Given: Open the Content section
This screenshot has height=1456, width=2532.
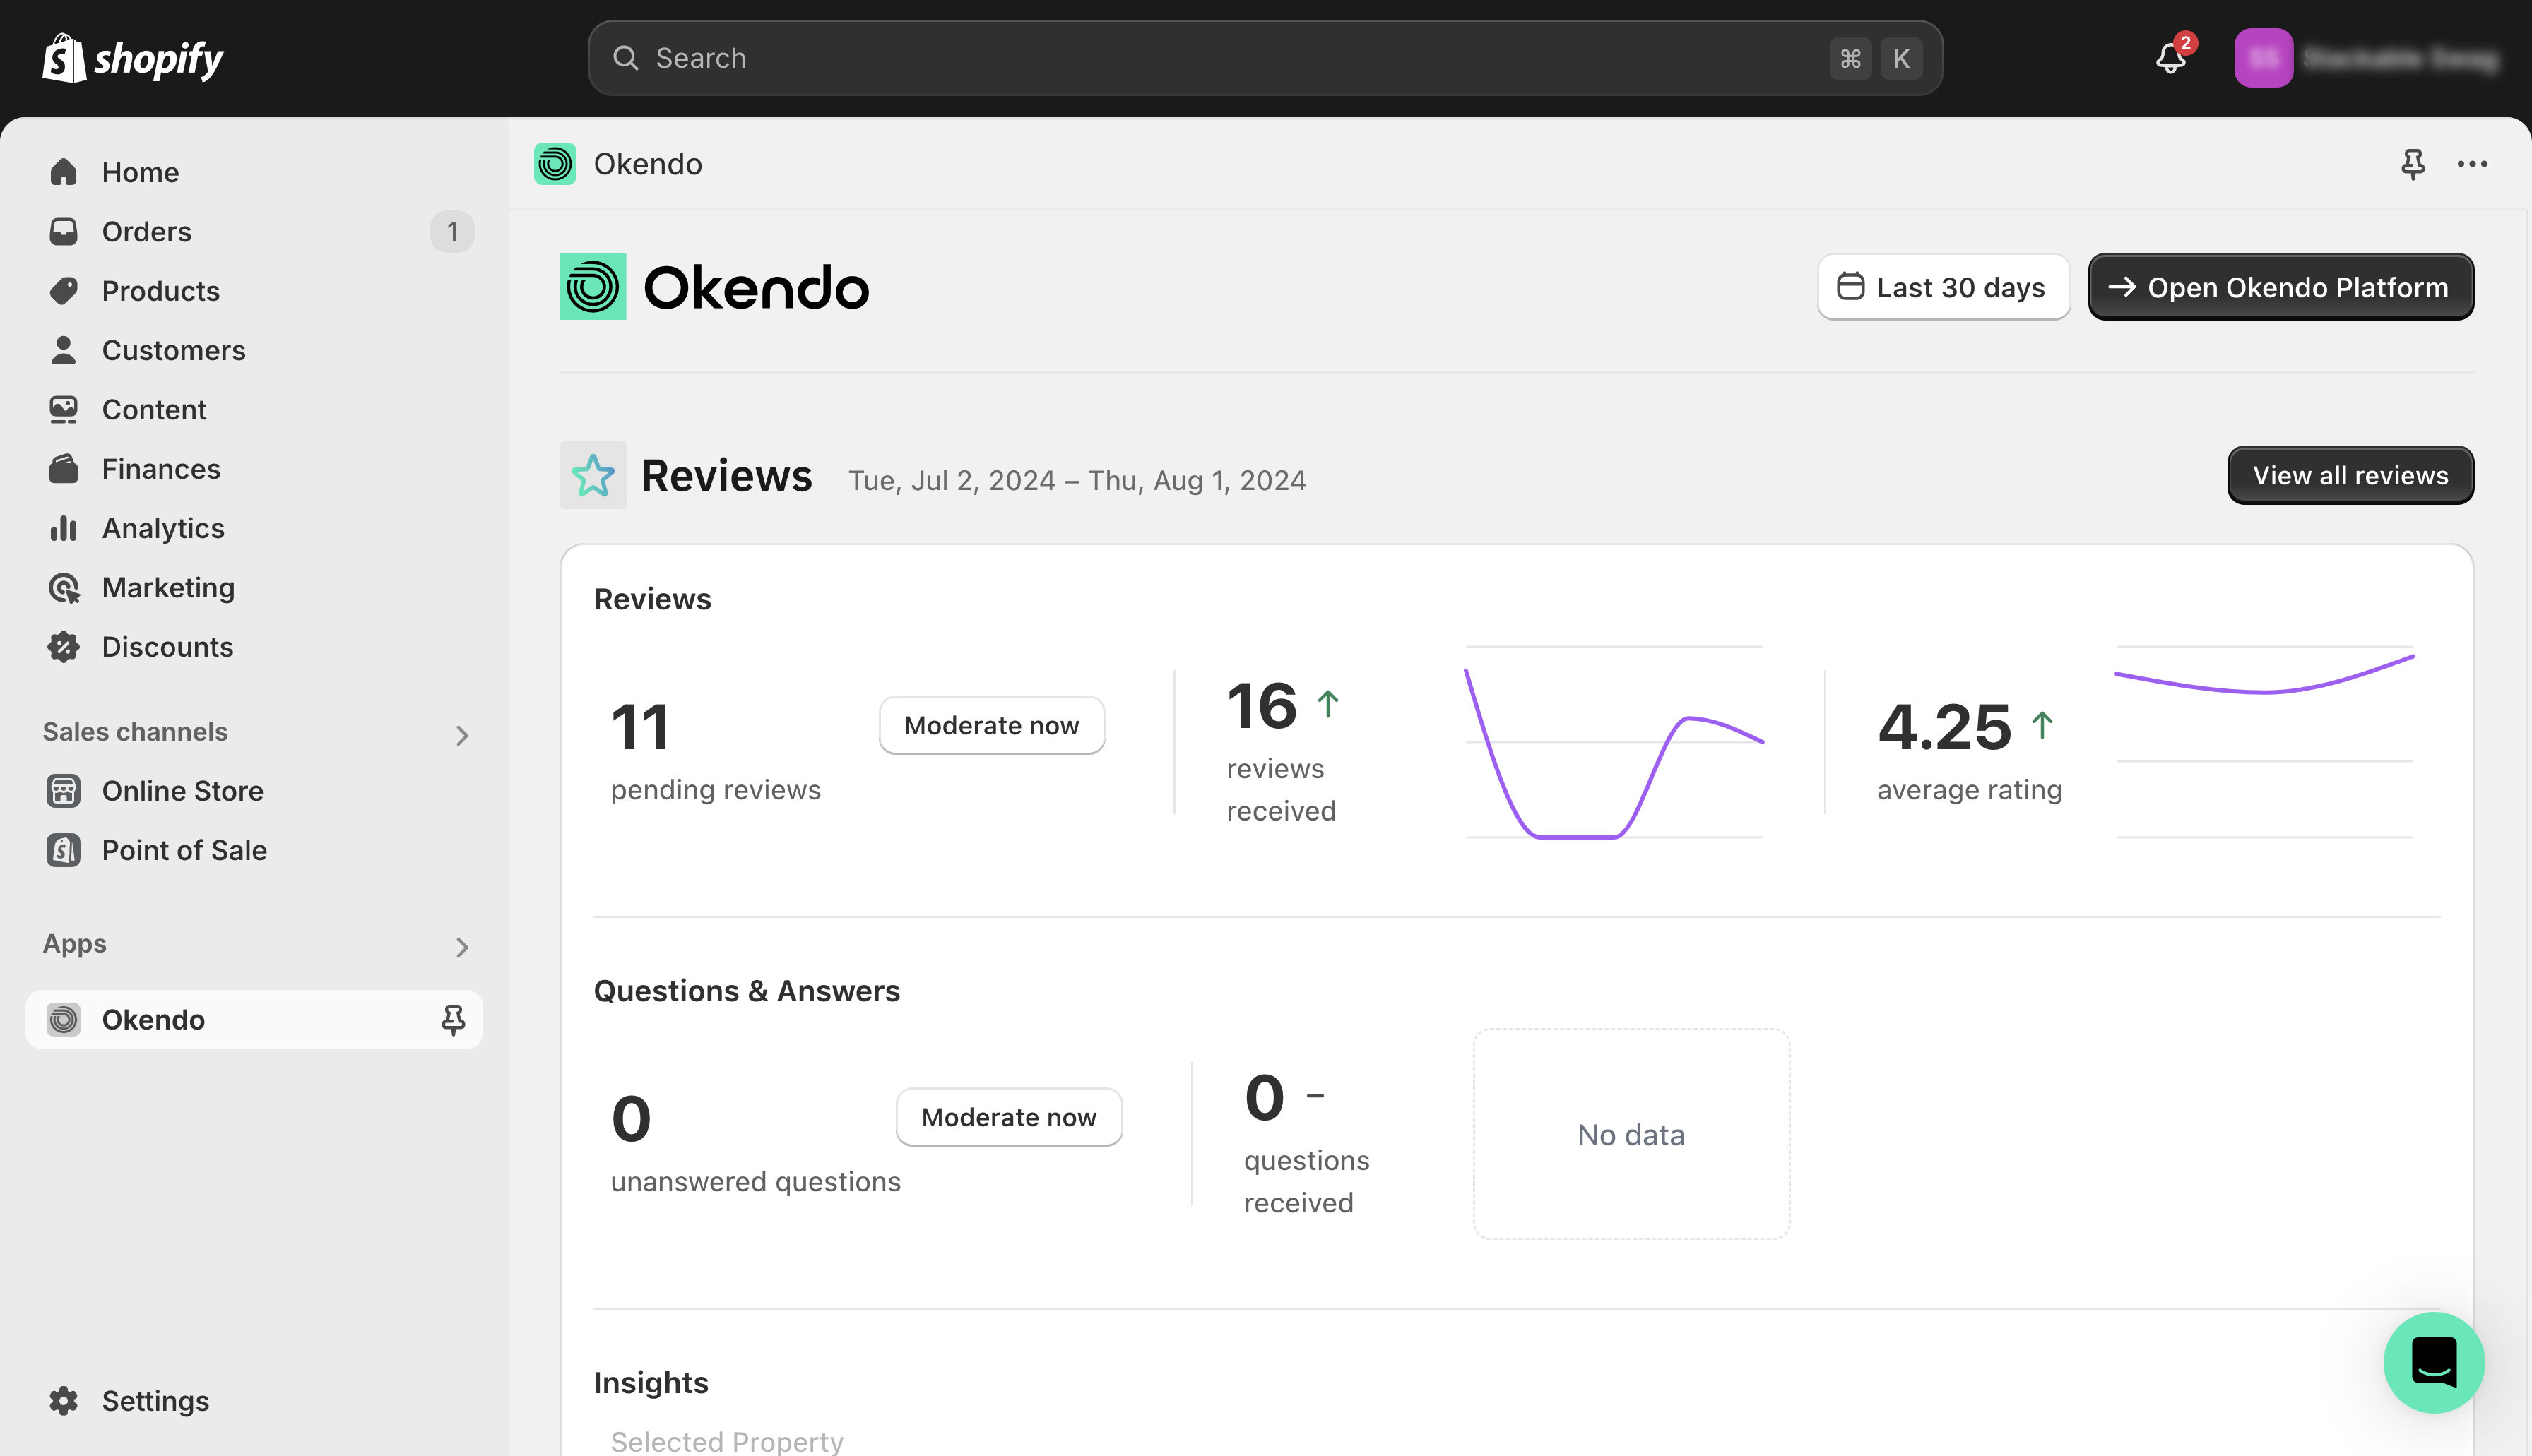Looking at the screenshot, I should (x=254, y=409).
